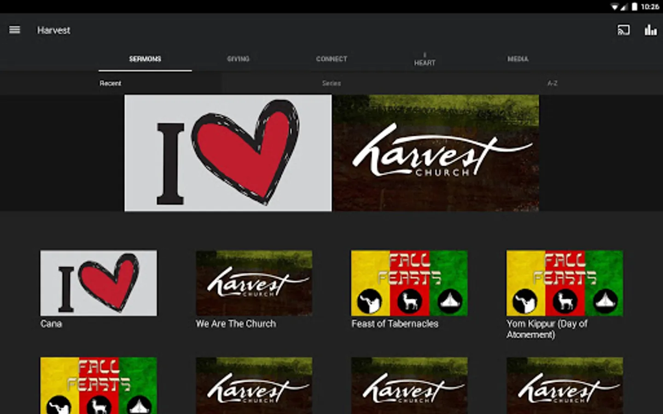663x414 pixels.
Task: Select the Sermons tab
Action: [145, 59]
